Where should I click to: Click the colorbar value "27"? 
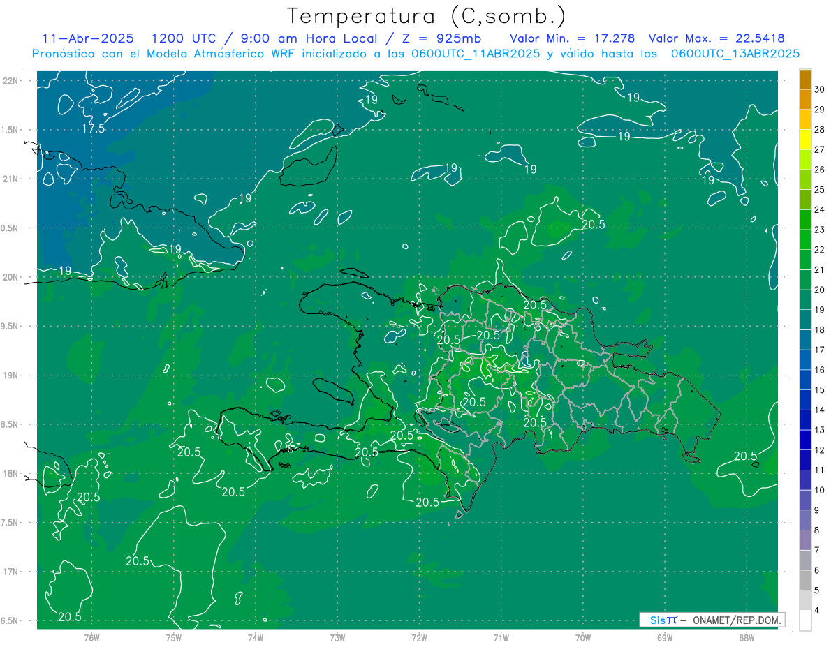[x=820, y=149]
